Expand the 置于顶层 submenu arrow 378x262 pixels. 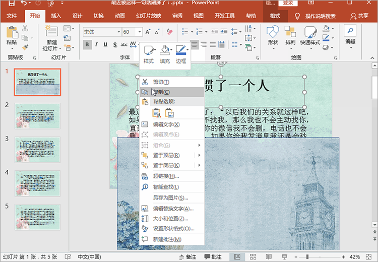[200, 155]
